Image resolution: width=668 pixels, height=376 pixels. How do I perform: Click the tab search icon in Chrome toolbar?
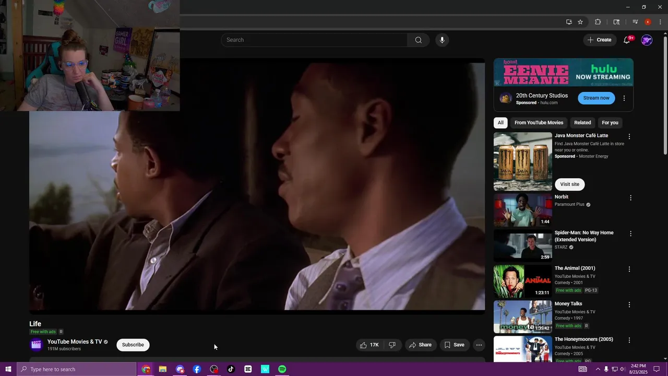(x=616, y=22)
